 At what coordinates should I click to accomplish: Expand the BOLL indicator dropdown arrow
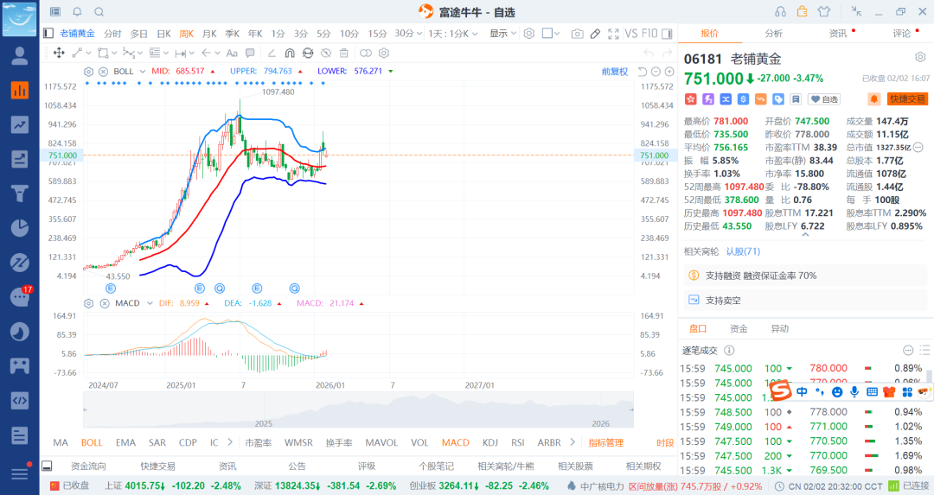pos(143,72)
